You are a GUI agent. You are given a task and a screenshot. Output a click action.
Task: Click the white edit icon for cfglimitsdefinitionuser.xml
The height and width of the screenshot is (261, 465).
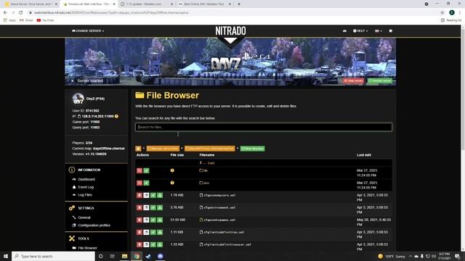tap(146, 244)
